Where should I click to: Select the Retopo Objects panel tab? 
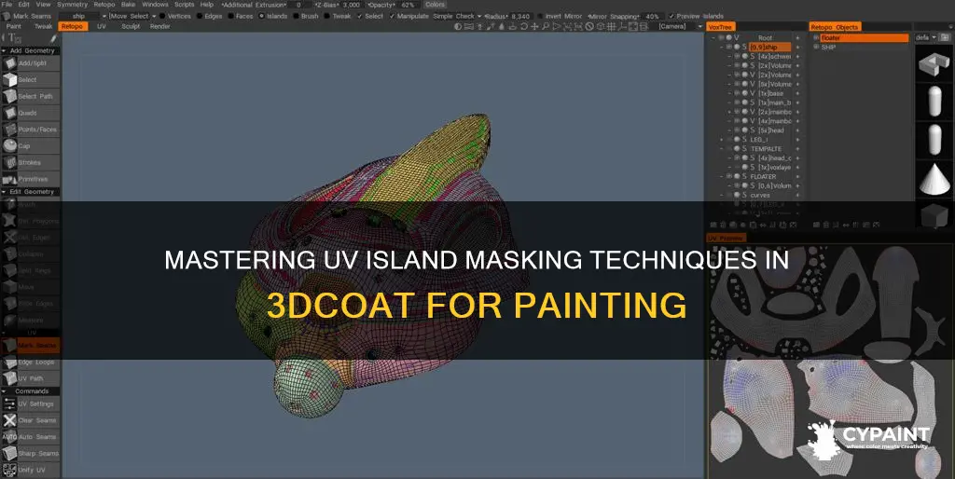(x=835, y=27)
